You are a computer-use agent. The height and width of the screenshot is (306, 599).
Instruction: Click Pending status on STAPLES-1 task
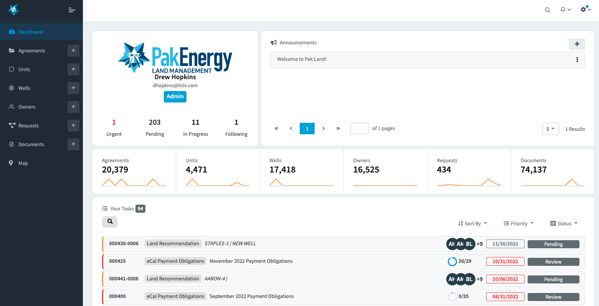[553, 244]
